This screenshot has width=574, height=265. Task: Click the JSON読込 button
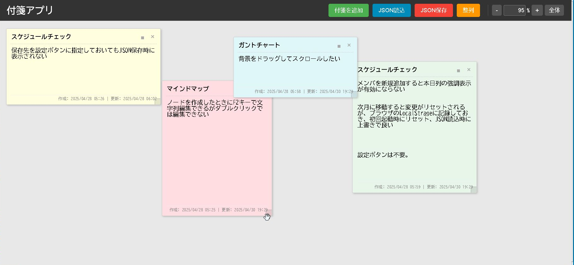point(391,10)
